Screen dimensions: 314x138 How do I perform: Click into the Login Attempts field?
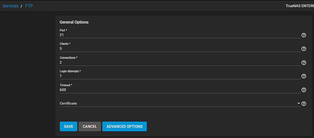(179, 76)
